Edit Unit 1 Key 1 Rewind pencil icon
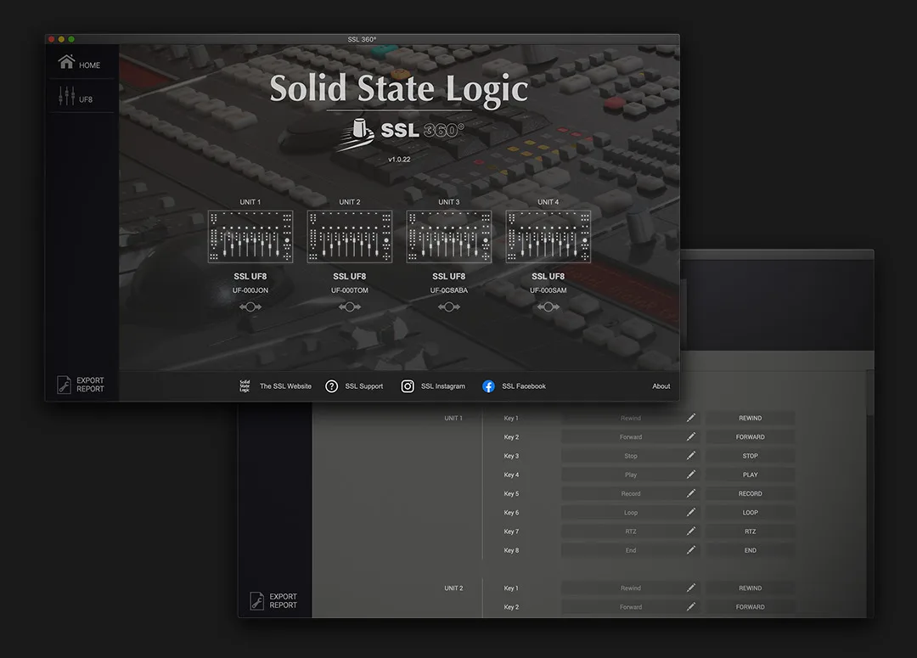This screenshot has height=658, width=917. (x=690, y=418)
